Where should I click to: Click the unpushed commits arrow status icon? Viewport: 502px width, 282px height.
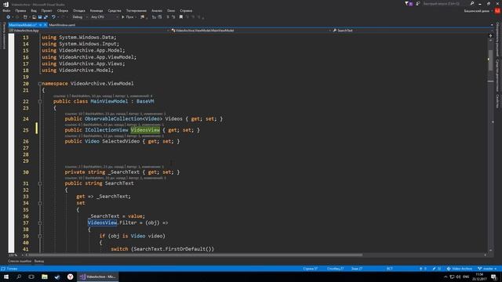coord(423,269)
